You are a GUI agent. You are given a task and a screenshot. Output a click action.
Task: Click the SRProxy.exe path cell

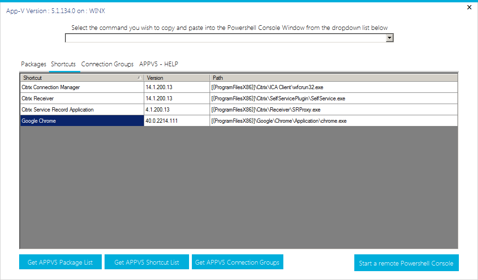[x=334, y=110]
